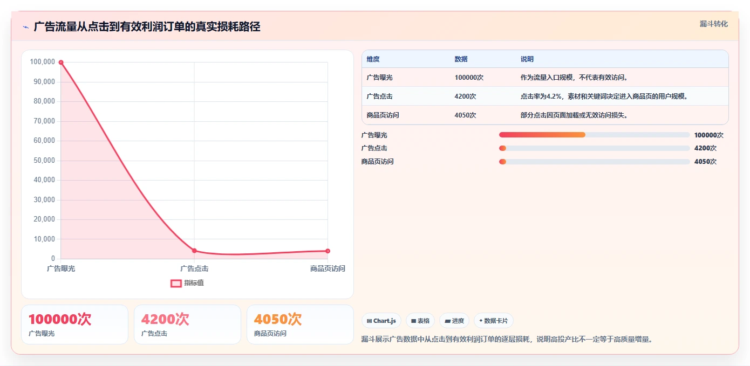Click the 商品页访问 x-axis label under chart
The height and width of the screenshot is (366, 750).
[x=328, y=268]
